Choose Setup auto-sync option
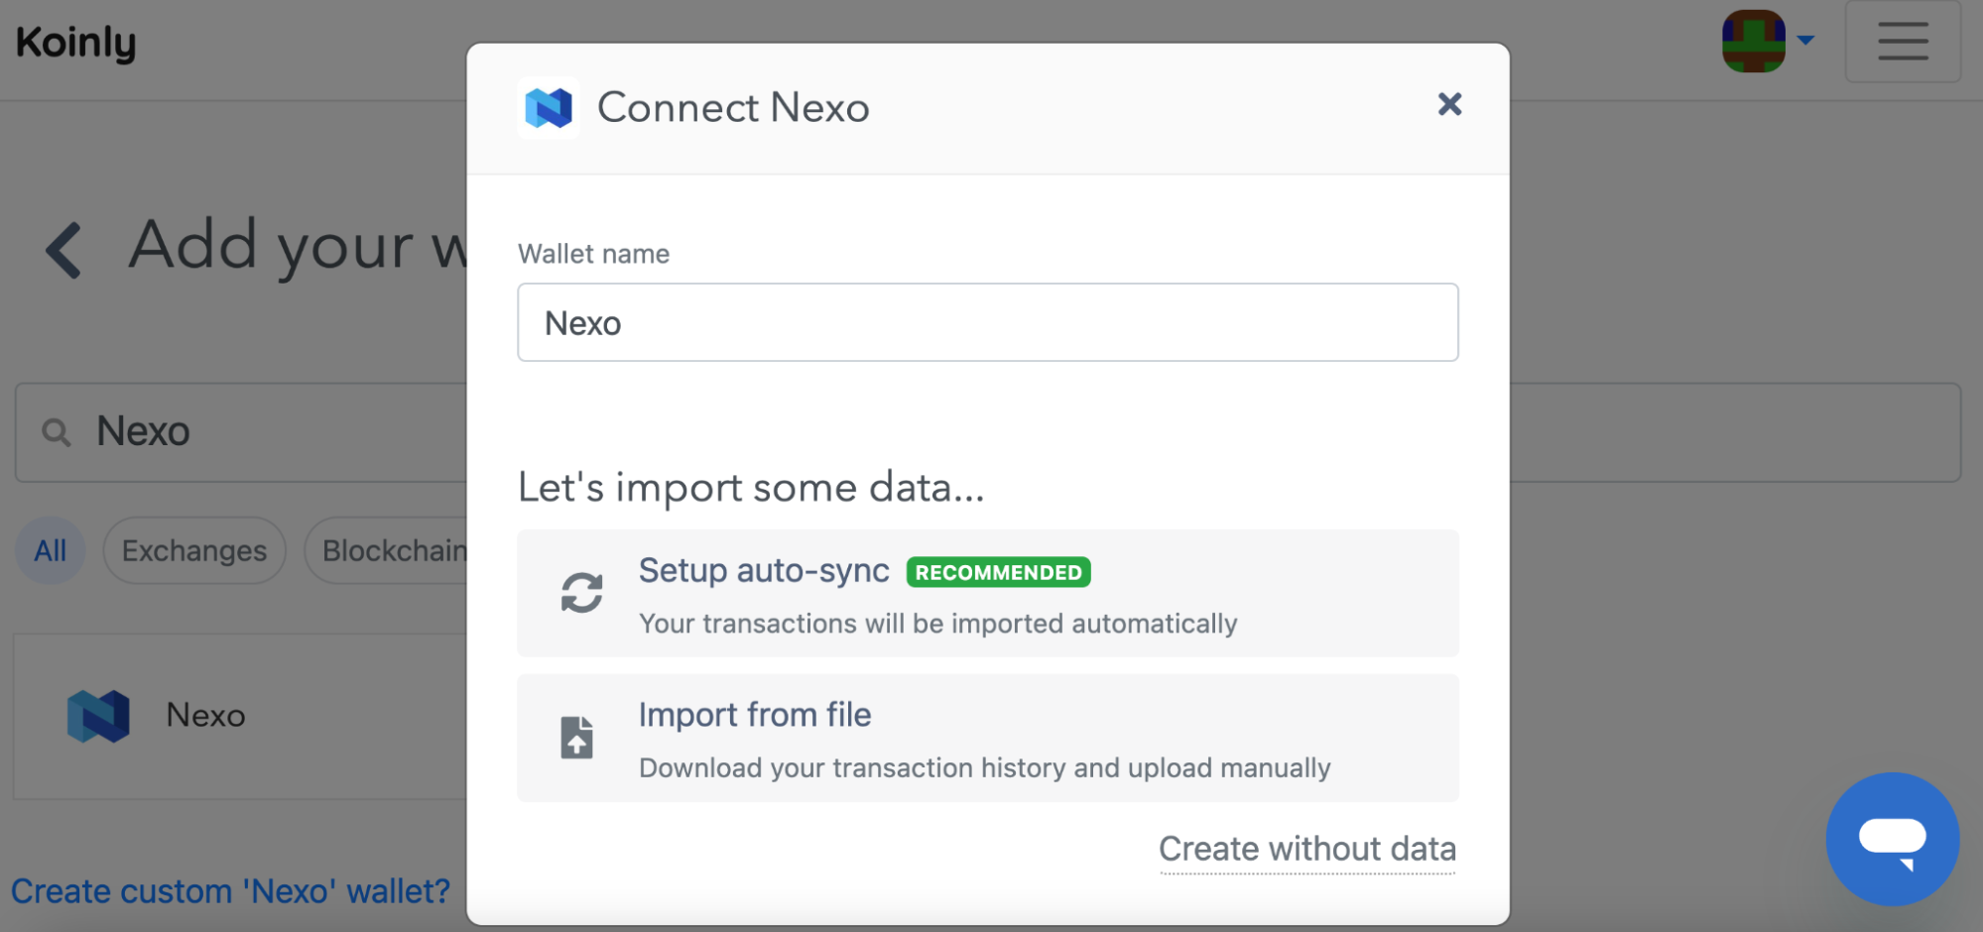 (x=988, y=593)
